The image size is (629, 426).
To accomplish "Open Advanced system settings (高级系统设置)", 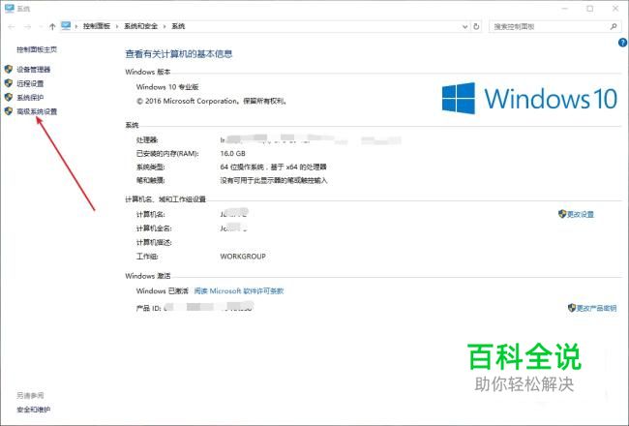I will tap(37, 111).
